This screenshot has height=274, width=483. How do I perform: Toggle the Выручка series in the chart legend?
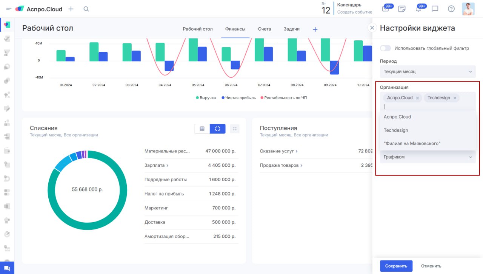pos(206,98)
